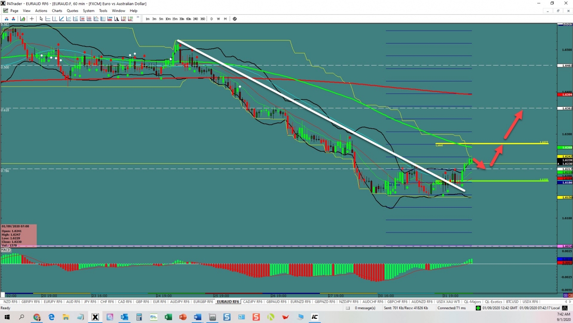The height and width of the screenshot is (323, 573).
Task: Open the Tools menu
Action: pos(103,11)
